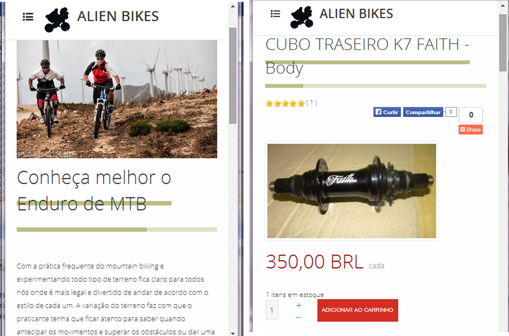Click the Alien Bikes logo in left window
The height and width of the screenshot is (336, 509).
[x=57, y=20]
